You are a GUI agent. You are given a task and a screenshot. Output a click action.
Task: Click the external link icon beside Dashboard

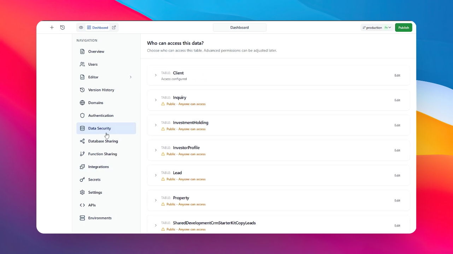(114, 28)
